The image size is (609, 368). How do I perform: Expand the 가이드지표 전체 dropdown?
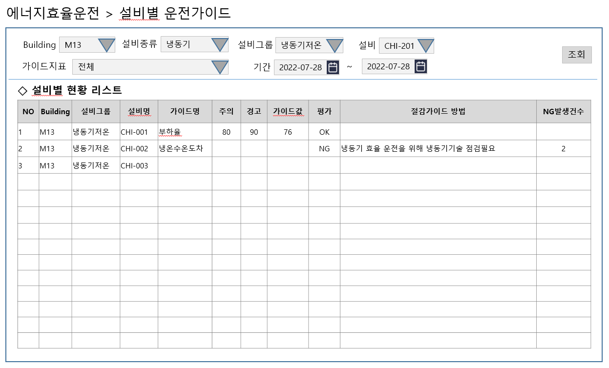tap(220, 67)
